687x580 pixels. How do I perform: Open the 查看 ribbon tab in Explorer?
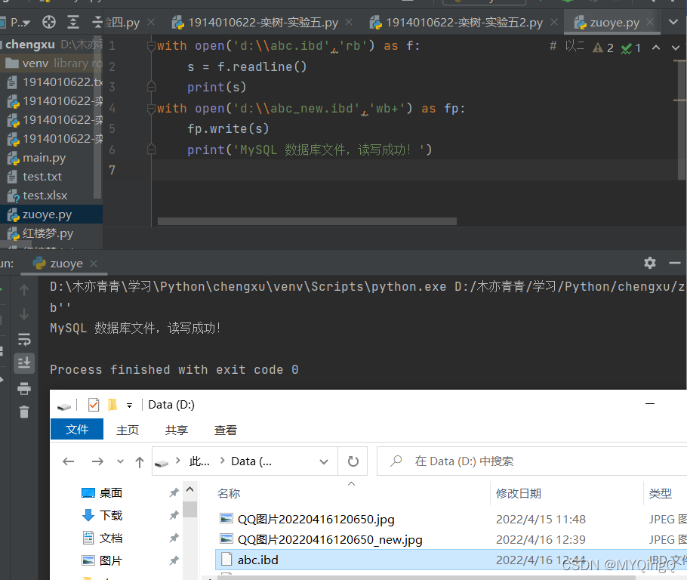(226, 430)
